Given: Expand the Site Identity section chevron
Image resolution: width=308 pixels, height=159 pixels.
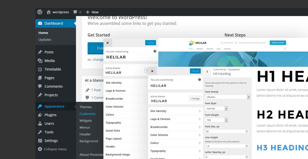Looking at the screenshot, I should [x=199, y=111].
